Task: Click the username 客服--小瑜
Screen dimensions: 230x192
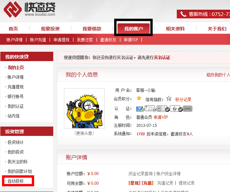Action: click(x=146, y=90)
